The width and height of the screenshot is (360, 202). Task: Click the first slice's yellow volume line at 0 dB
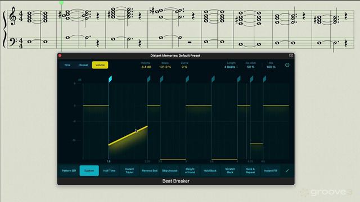[96, 106]
